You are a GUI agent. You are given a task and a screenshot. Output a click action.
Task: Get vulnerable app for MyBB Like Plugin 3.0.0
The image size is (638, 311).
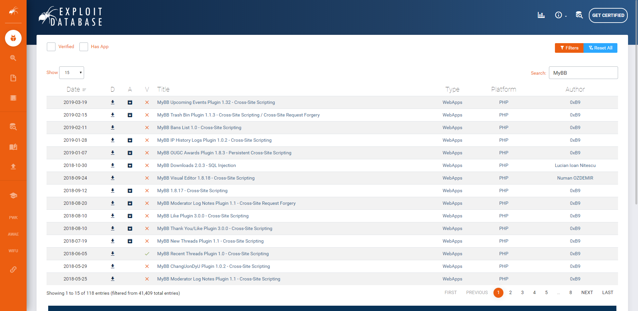click(130, 216)
